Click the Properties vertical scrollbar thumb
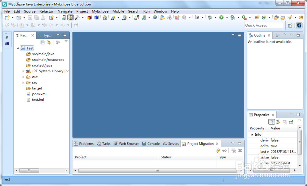 pyautogui.click(x=299, y=142)
